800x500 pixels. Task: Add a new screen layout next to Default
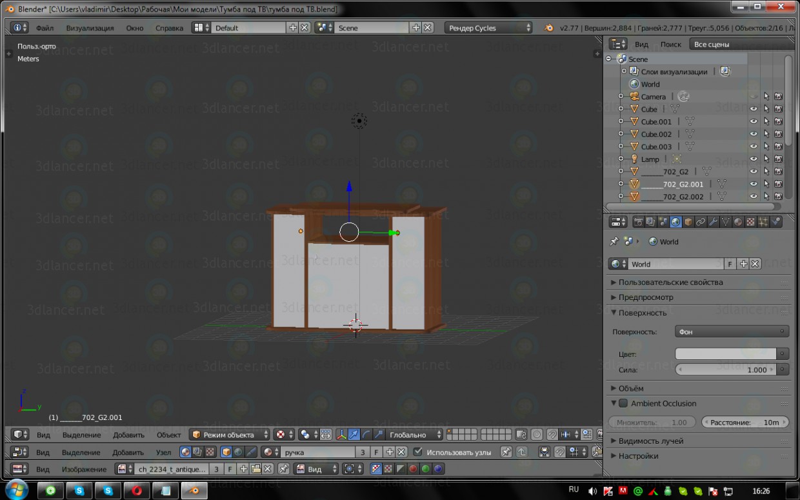click(x=293, y=28)
